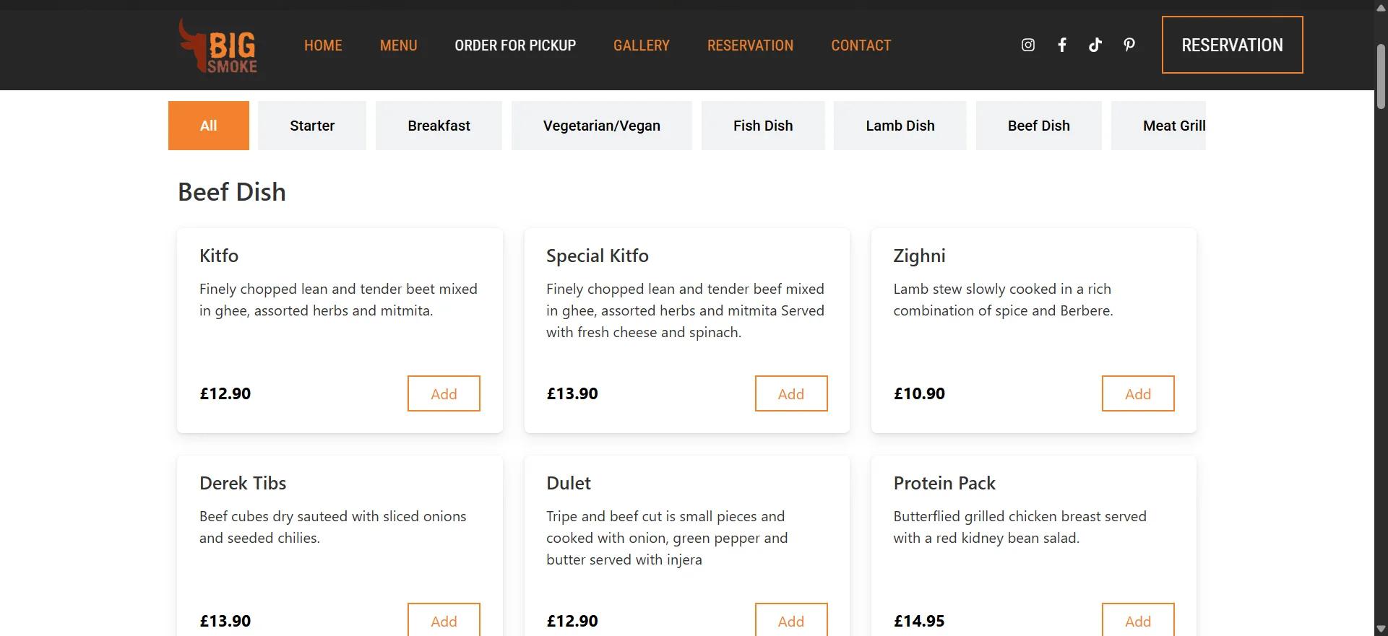The height and width of the screenshot is (636, 1388).
Task: Click the scrollbar down arrow
Action: 1381,629
